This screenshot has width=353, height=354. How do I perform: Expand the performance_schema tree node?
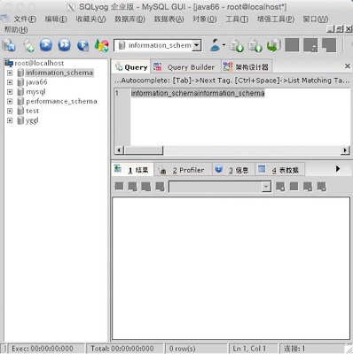[10, 101]
